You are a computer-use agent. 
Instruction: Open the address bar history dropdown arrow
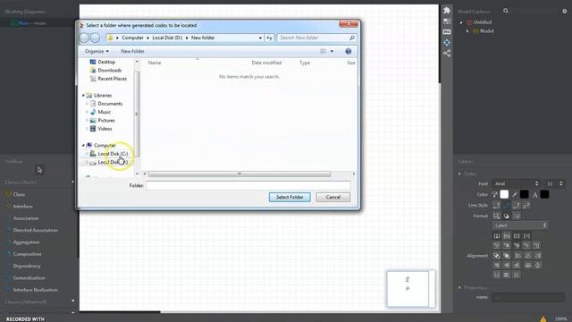coord(260,38)
